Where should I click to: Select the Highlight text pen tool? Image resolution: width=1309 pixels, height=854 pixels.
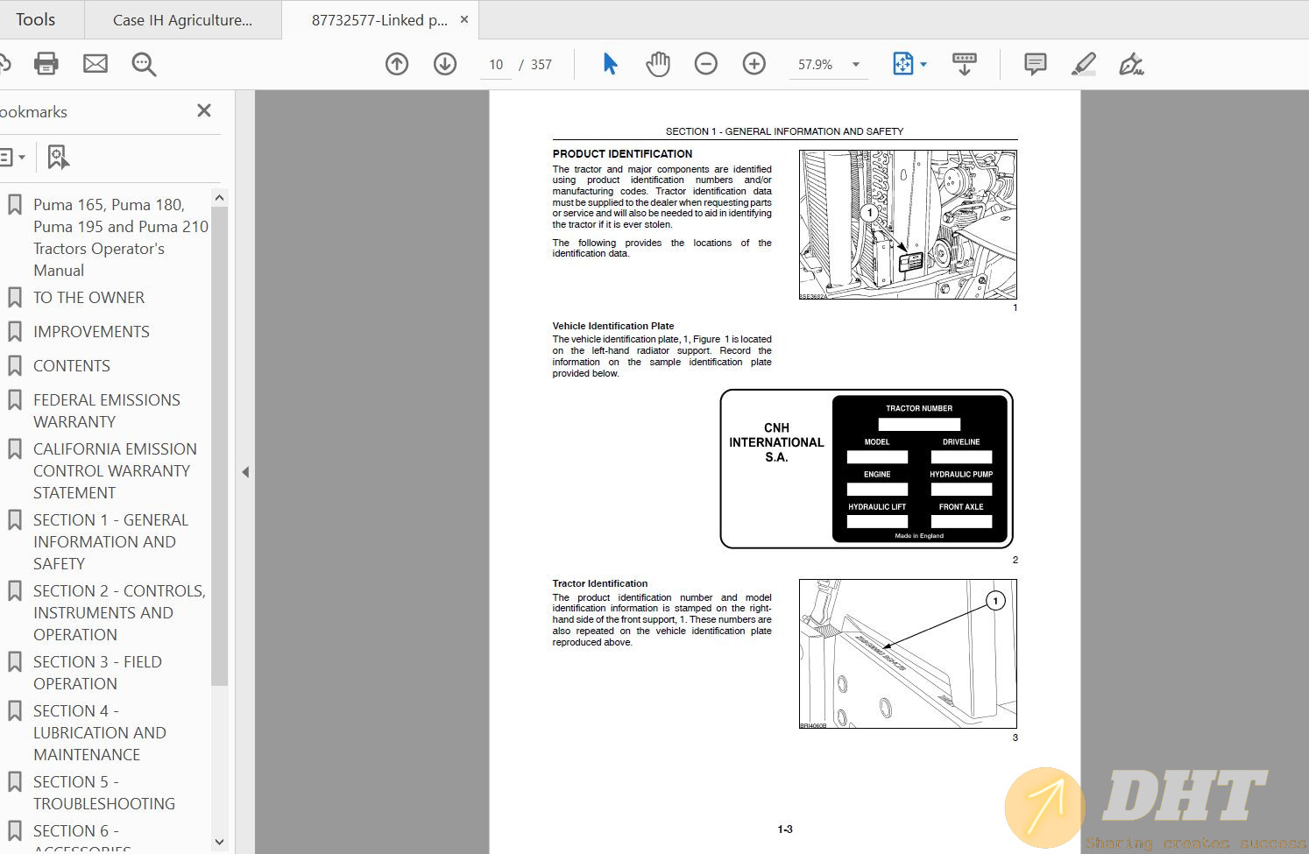(x=1083, y=64)
